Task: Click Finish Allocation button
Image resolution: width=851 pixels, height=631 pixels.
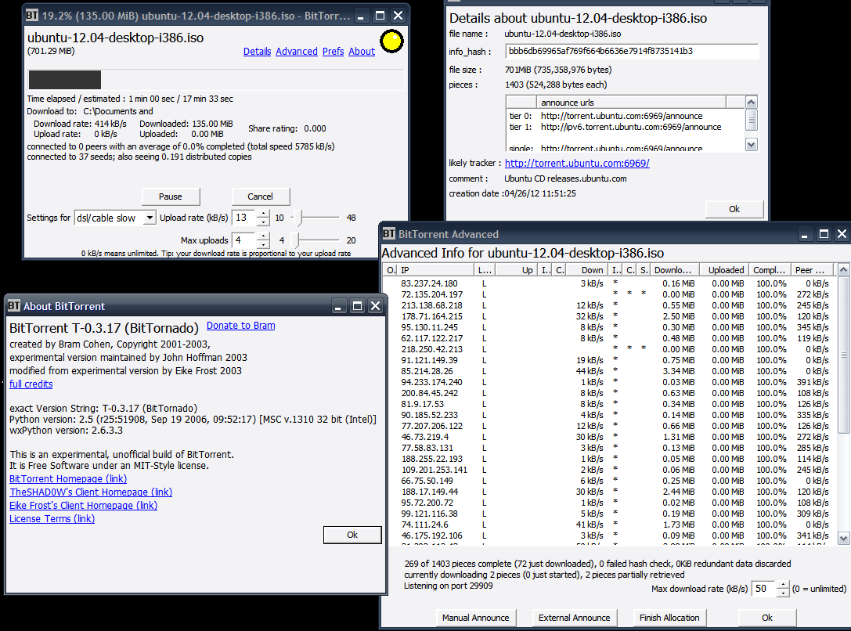Action: coord(669,618)
